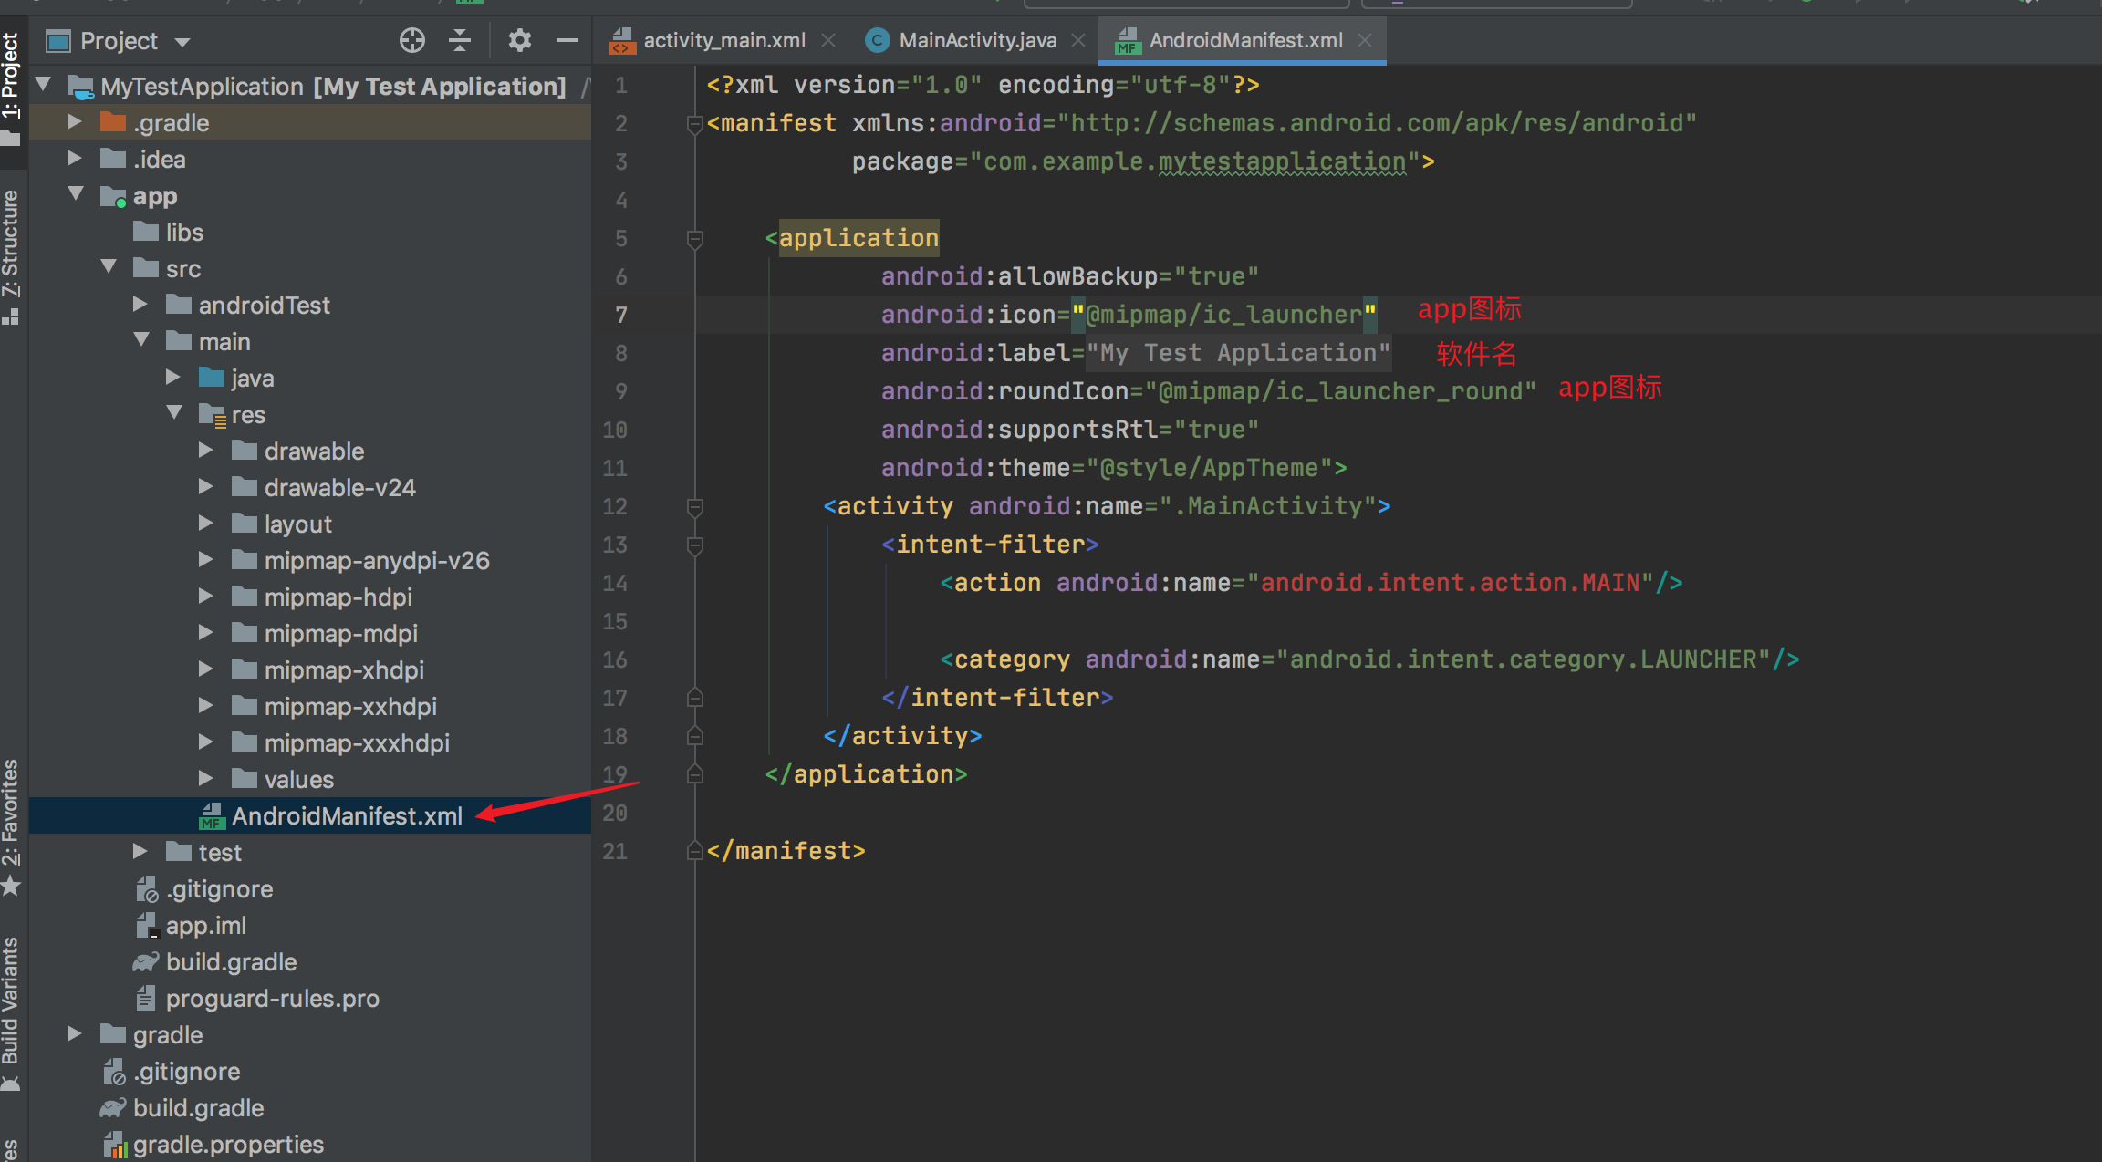Collapse the src folder
The width and height of the screenshot is (2102, 1162).
[x=109, y=267]
